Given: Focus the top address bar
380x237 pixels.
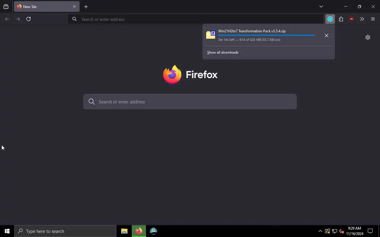Looking at the screenshot, I should pyautogui.click(x=196, y=19).
